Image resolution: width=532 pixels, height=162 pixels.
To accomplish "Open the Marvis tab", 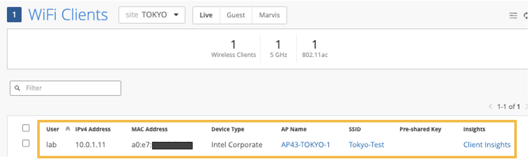I will (x=269, y=15).
